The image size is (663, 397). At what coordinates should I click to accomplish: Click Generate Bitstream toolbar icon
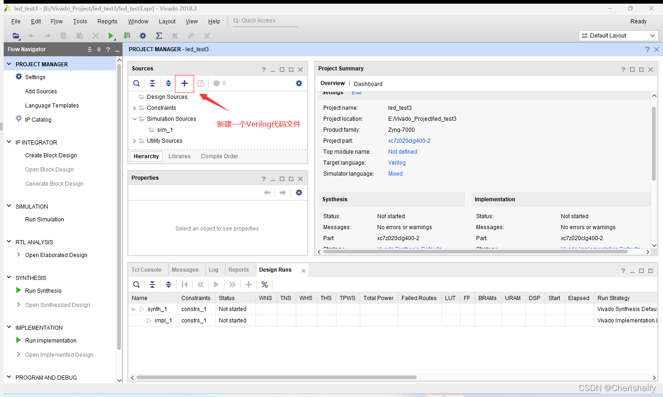127,36
